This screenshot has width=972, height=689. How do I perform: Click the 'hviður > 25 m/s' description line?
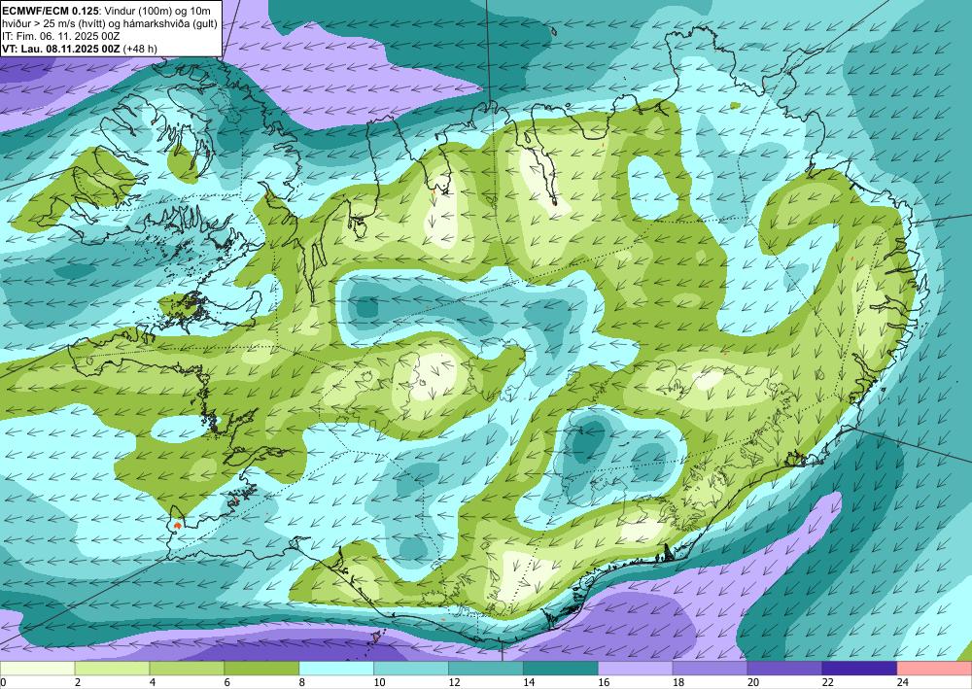(x=110, y=23)
